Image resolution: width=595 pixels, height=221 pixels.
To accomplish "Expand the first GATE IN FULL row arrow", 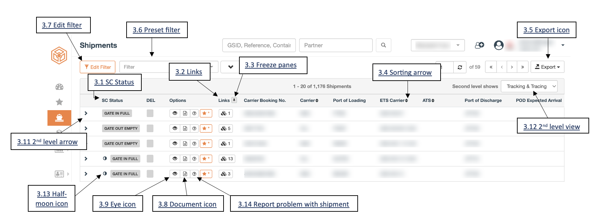I will click(86, 113).
